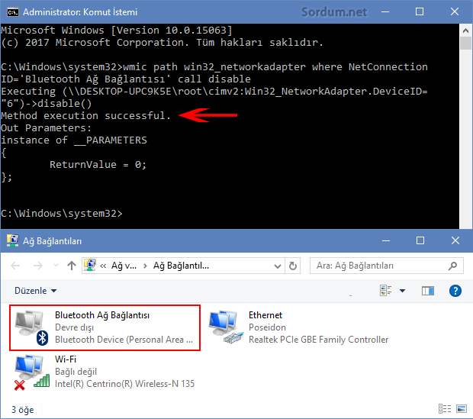Click Bağlı değil status text

pos(76,372)
